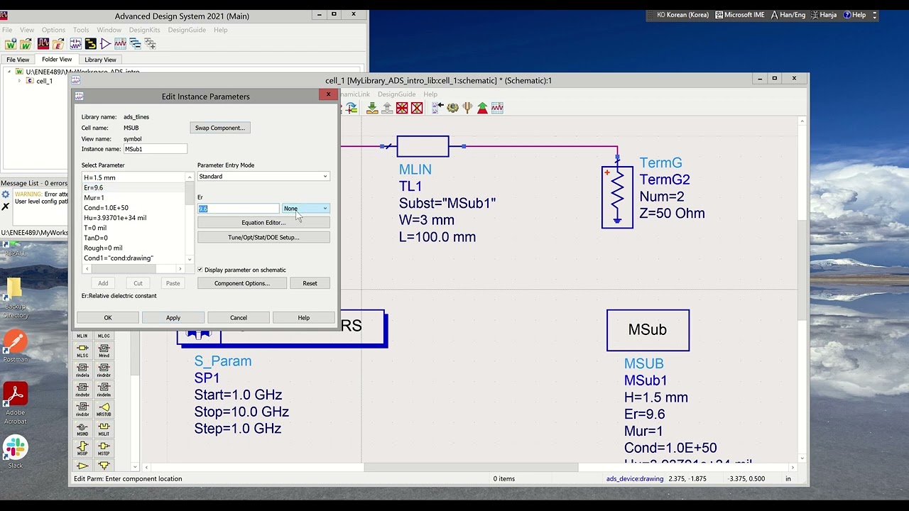Open the example search icon in Main toolbar
This screenshot has width=909, height=511.
tap(43, 44)
